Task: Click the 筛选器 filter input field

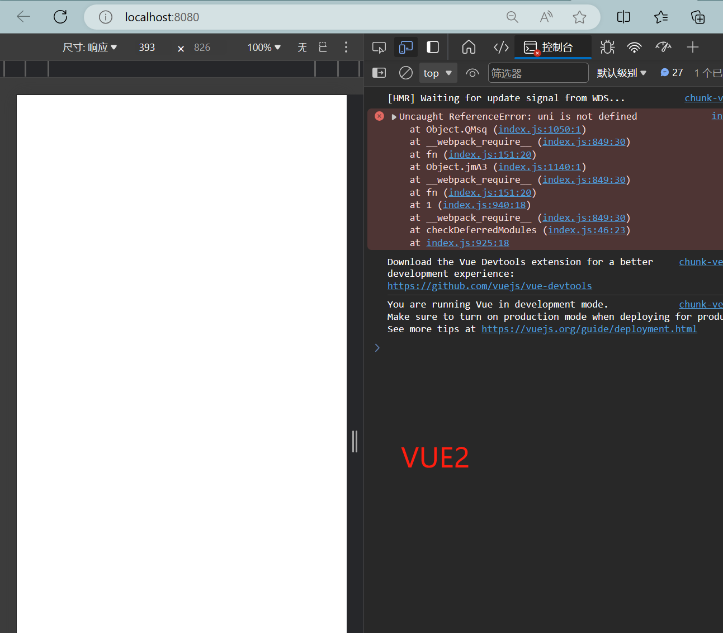Action: click(538, 73)
